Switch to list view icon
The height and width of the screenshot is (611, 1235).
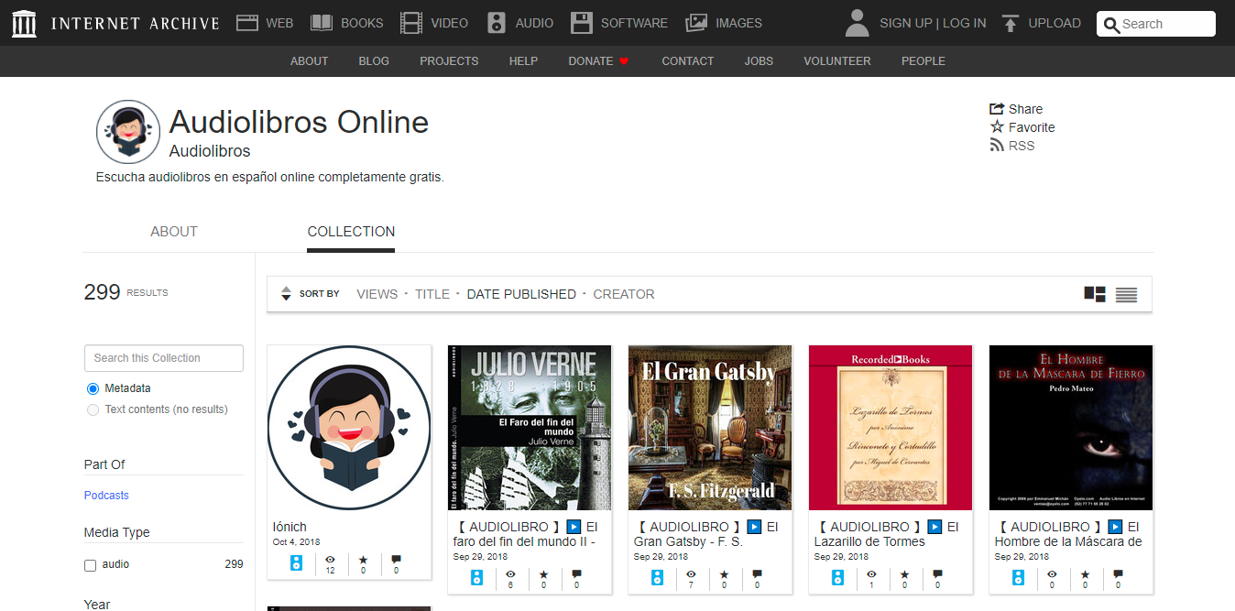(1126, 294)
